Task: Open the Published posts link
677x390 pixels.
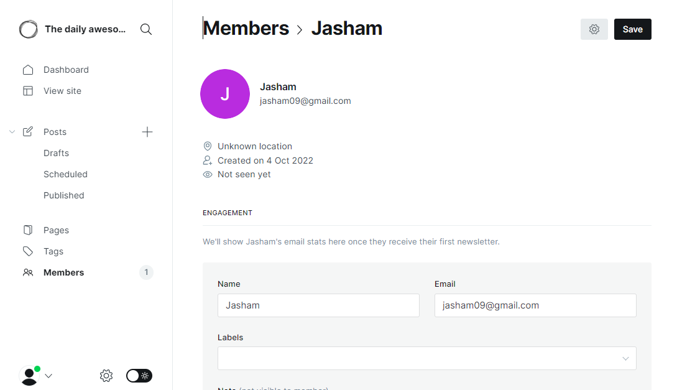Action: click(x=63, y=195)
